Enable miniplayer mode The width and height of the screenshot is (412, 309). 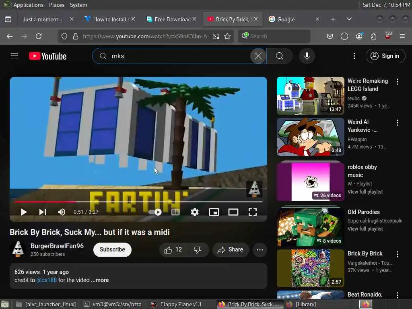pos(214,212)
